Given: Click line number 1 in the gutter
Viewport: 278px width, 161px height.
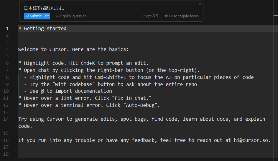Looking at the screenshot, I should pyautogui.click(x=7, y=29).
